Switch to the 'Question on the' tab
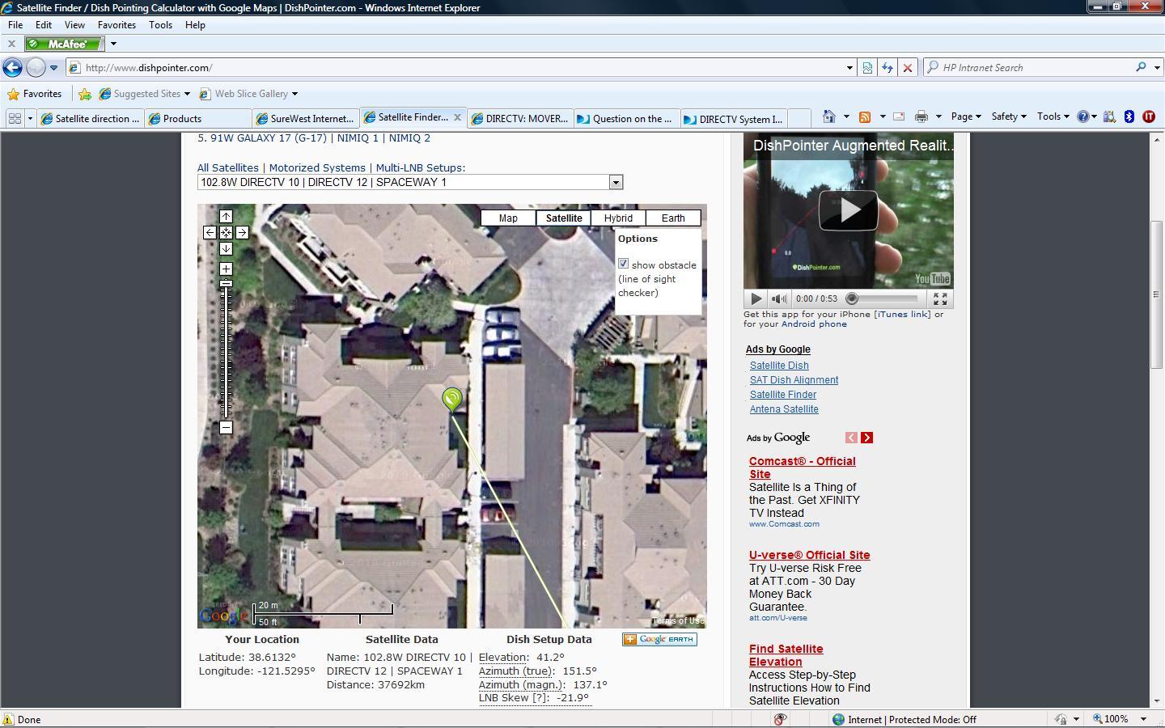 (627, 118)
